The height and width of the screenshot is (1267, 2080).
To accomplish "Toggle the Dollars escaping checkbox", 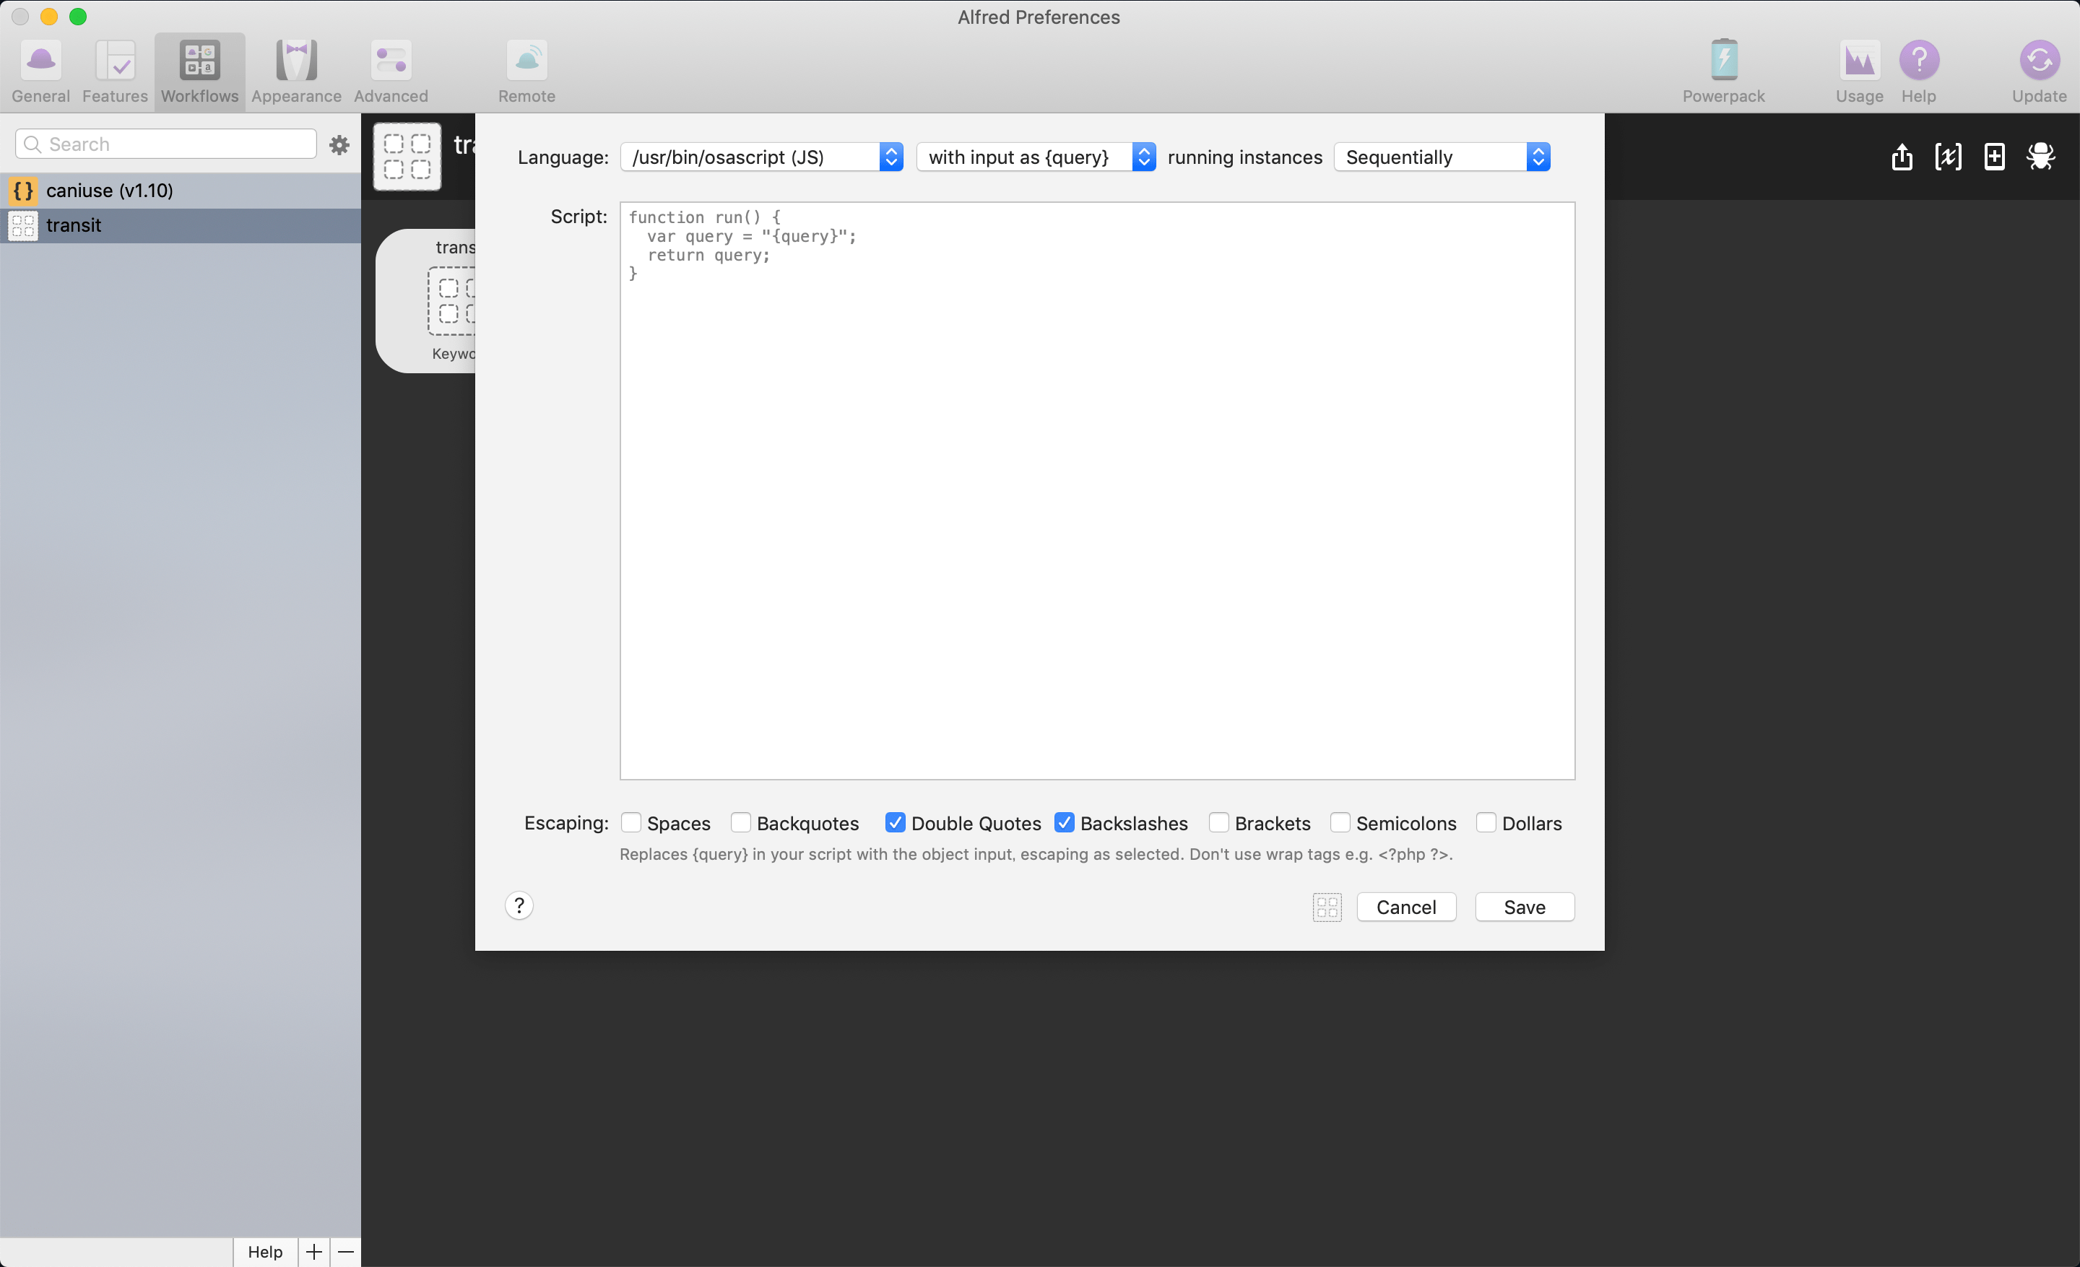I will tap(1486, 822).
